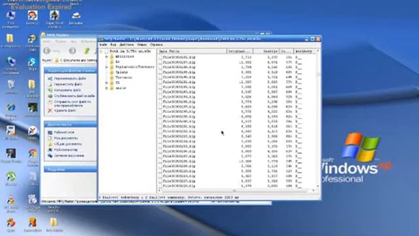The width and height of the screenshot is (419, 236).
Task: Expand the ReplaceableTextures folder node
Action: coord(107,67)
